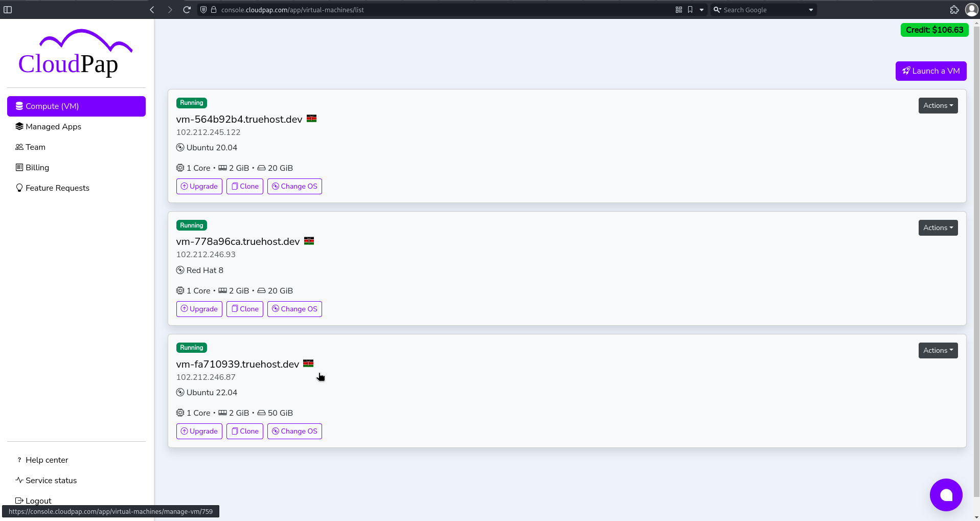Open the Compute (VM) server icon

[19, 106]
